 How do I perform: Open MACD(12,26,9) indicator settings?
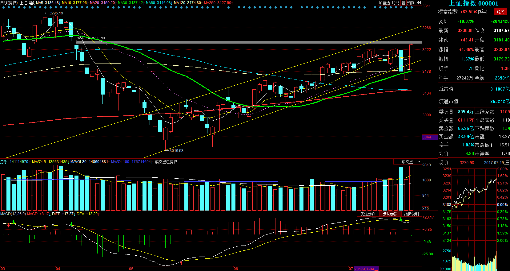click(13, 214)
